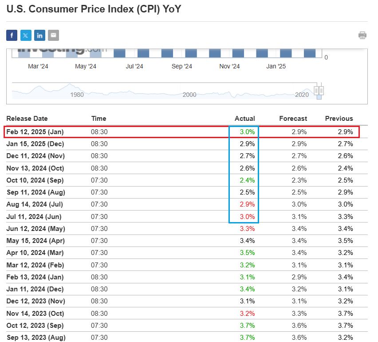Click the Forecast column header
This screenshot has width=378, height=342.
click(293, 119)
